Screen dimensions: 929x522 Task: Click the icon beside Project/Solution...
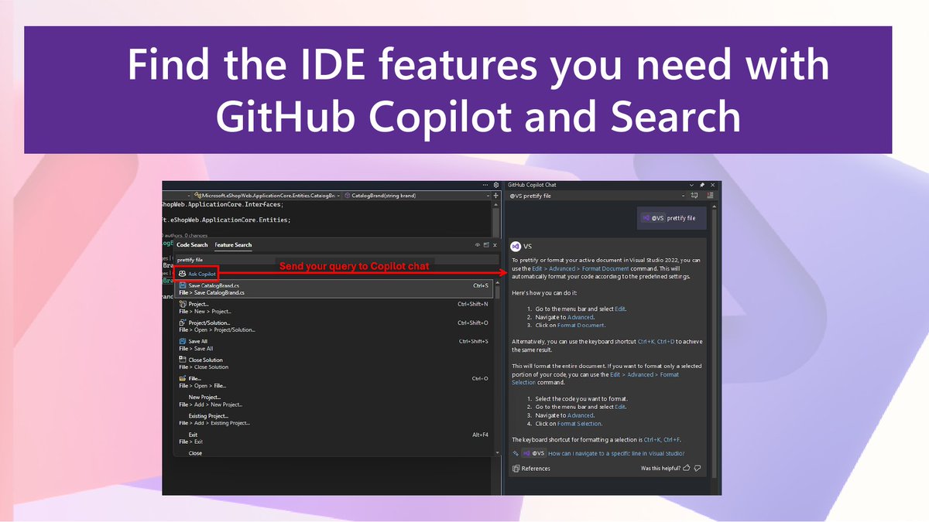click(x=183, y=322)
